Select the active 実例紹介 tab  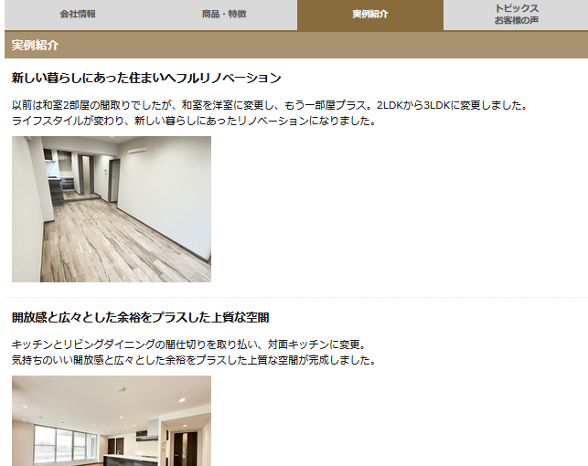370,15
